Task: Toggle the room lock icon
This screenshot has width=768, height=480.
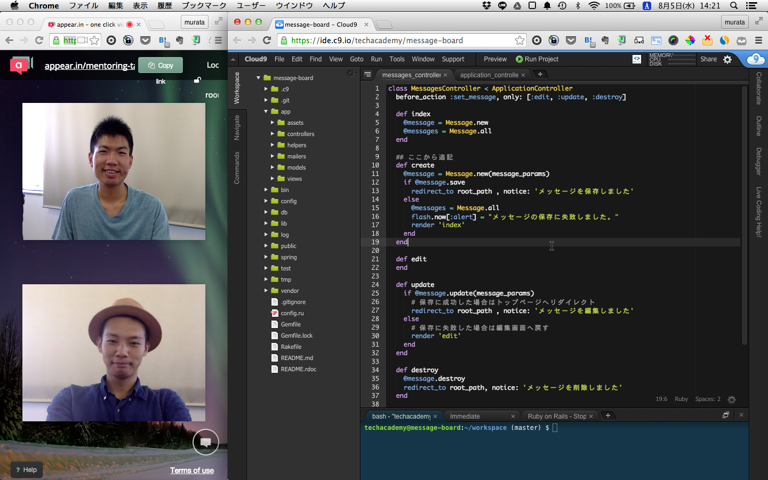Action: (x=197, y=80)
